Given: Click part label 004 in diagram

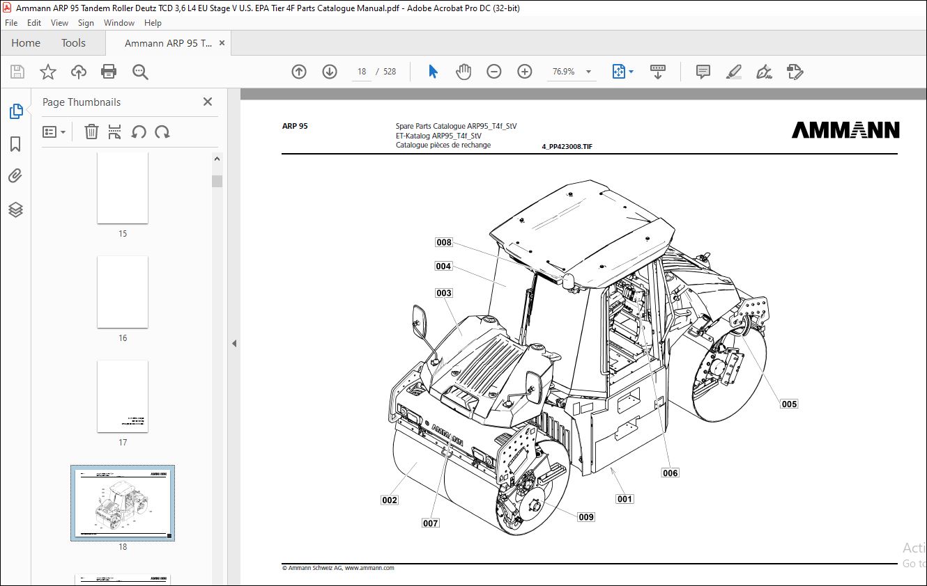Looking at the screenshot, I should [x=443, y=266].
